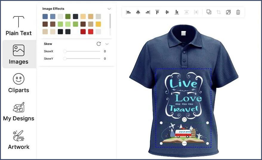Select the Live Love Travel graphic
262x160 pixels.
[x=184, y=95]
